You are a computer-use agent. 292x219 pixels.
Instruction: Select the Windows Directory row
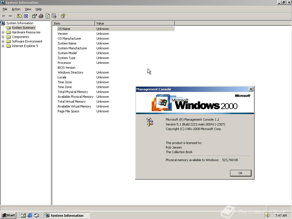click(116, 72)
